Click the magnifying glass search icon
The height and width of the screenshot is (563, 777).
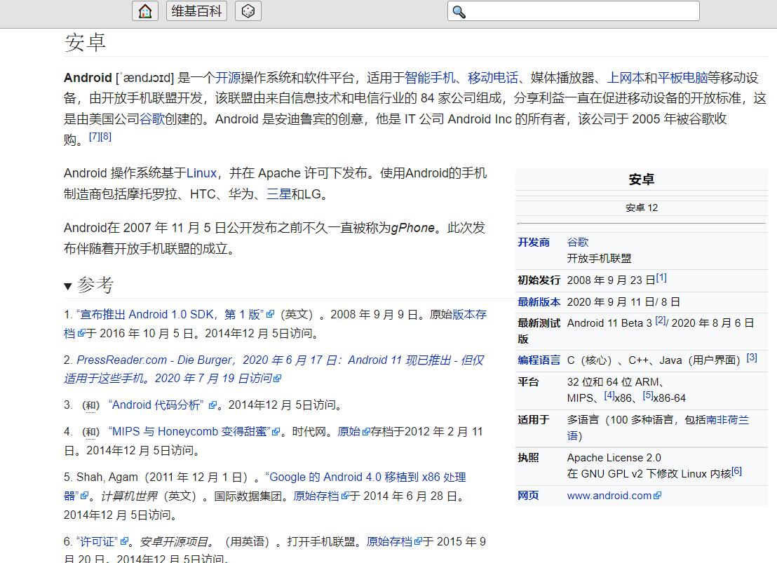click(x=459, y=11)
